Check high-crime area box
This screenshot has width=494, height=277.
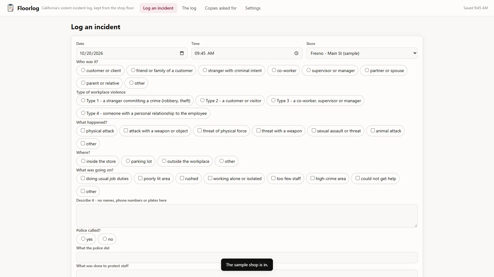328,179
